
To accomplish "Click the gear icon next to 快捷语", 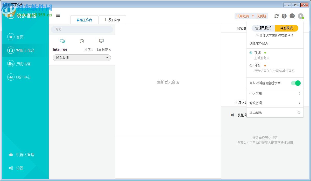I will pos(232,115).
